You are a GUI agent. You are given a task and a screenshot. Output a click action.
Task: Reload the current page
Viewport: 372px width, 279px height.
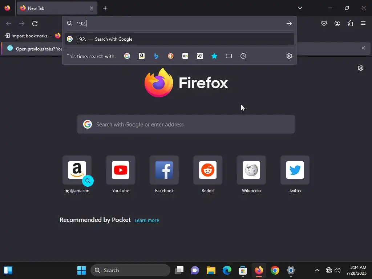[x=35, y=24]
